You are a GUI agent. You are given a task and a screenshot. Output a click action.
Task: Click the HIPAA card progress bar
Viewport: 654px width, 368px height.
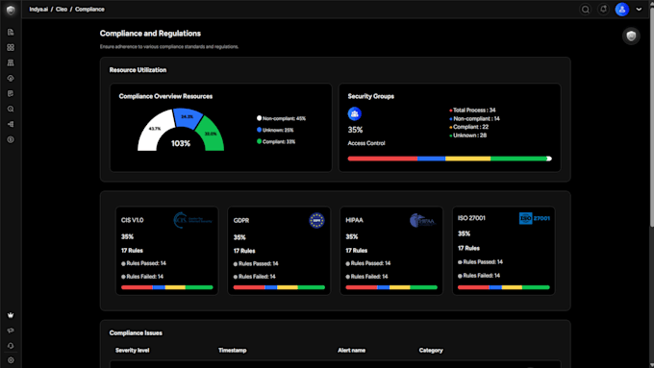click(x=391, y=287)
